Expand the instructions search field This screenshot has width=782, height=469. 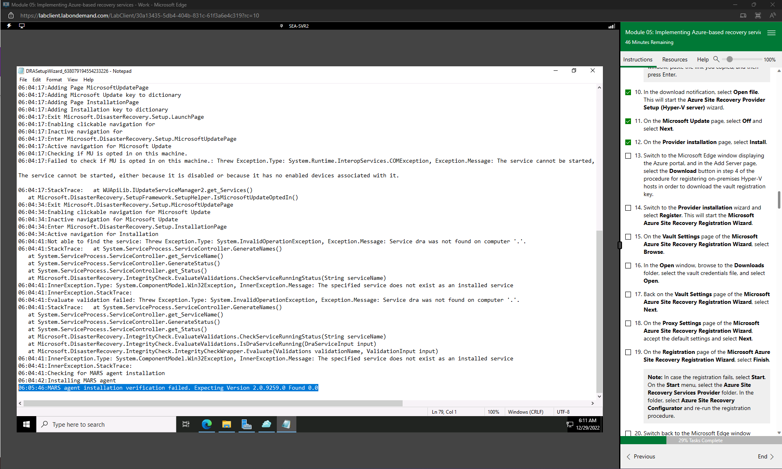[717, 59]
